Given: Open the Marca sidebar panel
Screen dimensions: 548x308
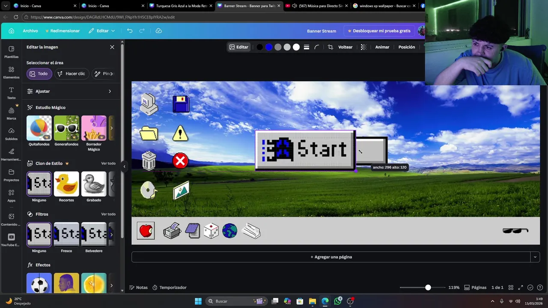Looking at the screenshot, I should click(11, 113).
